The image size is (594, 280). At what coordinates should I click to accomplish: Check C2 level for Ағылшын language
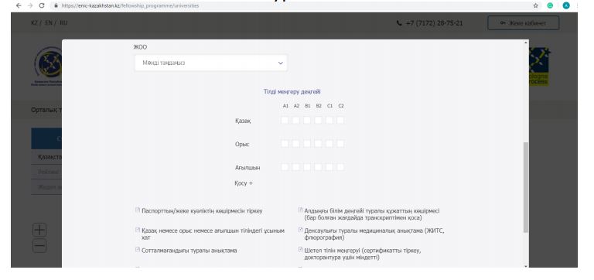(x=340, y=167)
